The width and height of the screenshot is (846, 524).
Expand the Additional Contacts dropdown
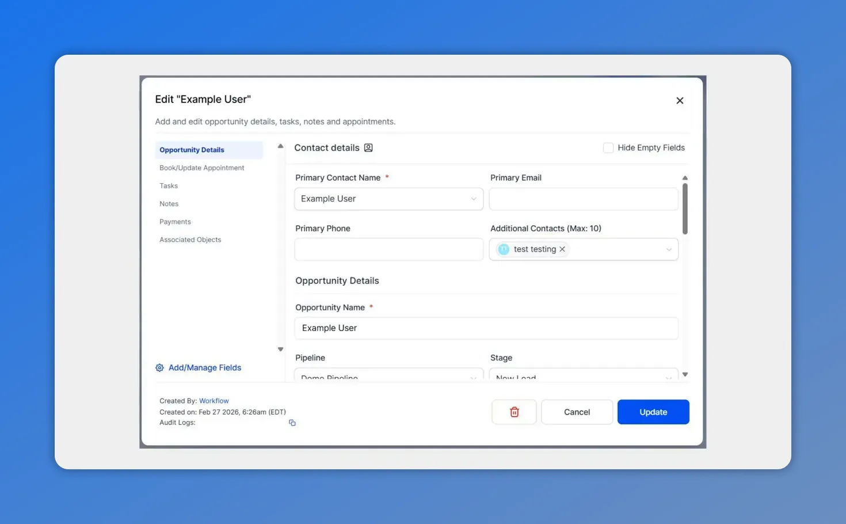coord(668,249)
